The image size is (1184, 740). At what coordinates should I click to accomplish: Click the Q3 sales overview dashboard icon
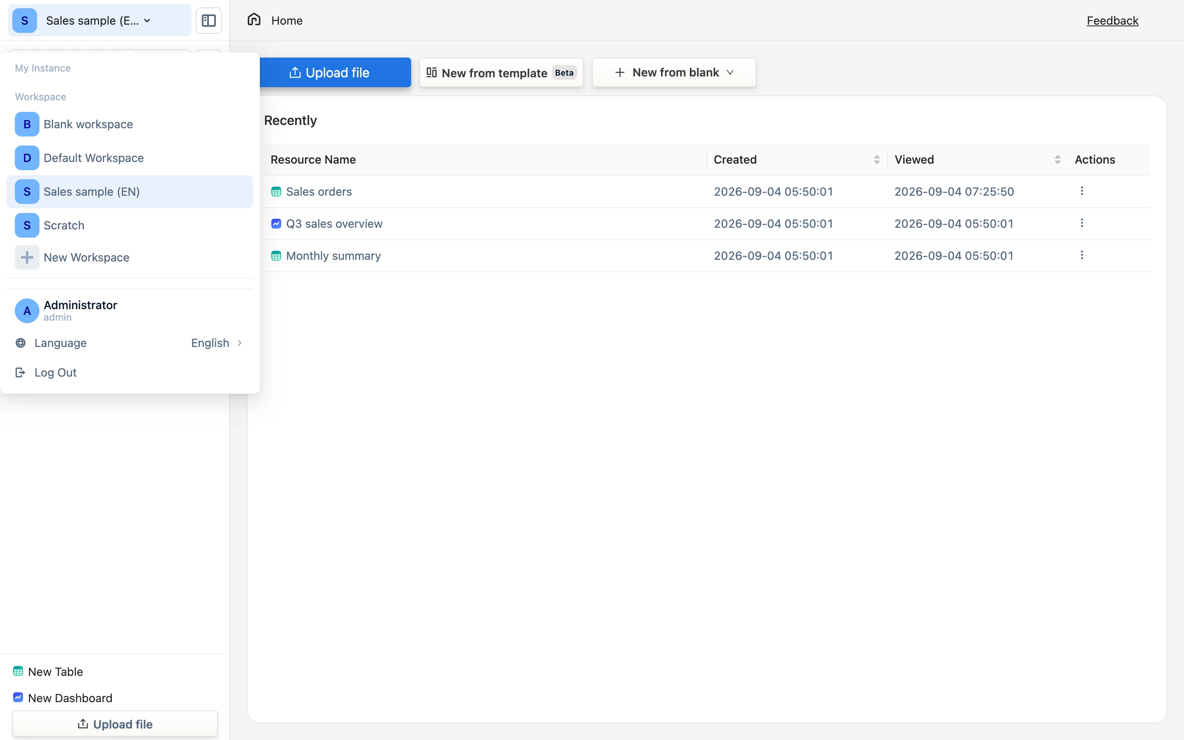pos(276,224)
